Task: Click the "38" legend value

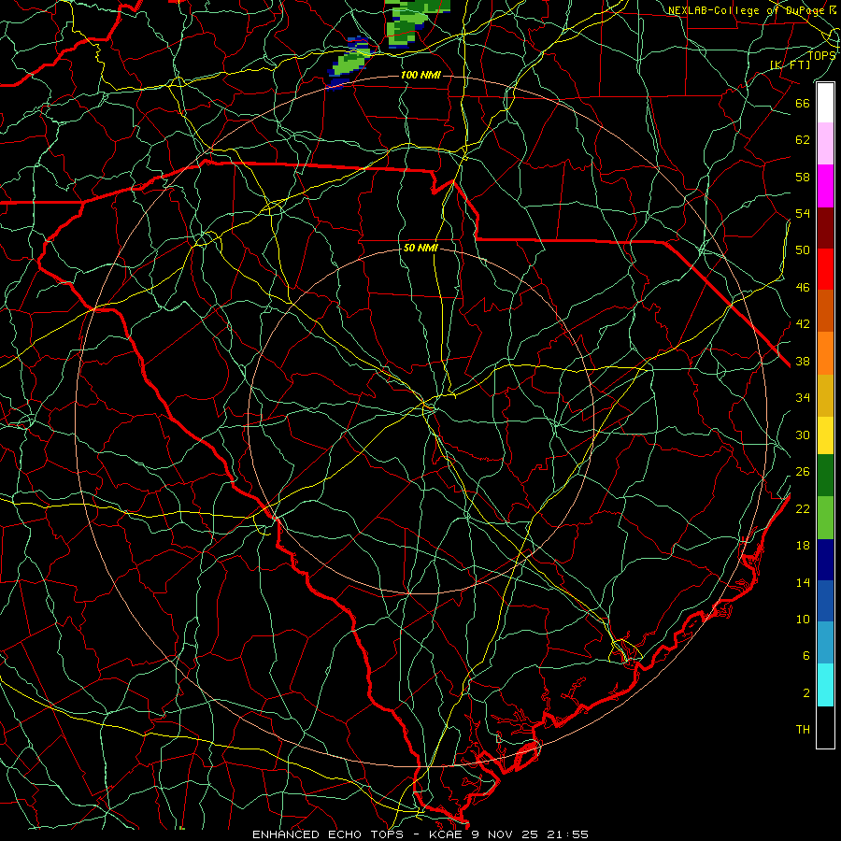Action: tap(803, 361)
